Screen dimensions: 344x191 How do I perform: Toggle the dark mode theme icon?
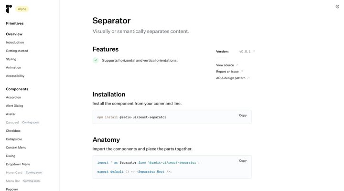coord(337,7)
